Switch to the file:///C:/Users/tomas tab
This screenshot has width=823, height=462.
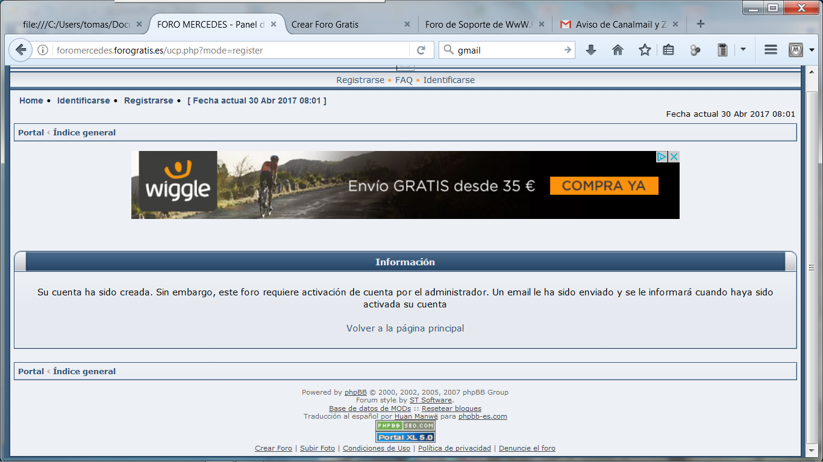pyautogui.click(x=82, y=25)
